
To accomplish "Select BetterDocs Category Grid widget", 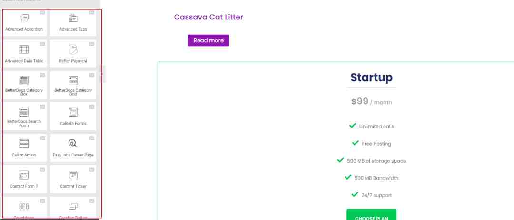I will tap(73, 85).
